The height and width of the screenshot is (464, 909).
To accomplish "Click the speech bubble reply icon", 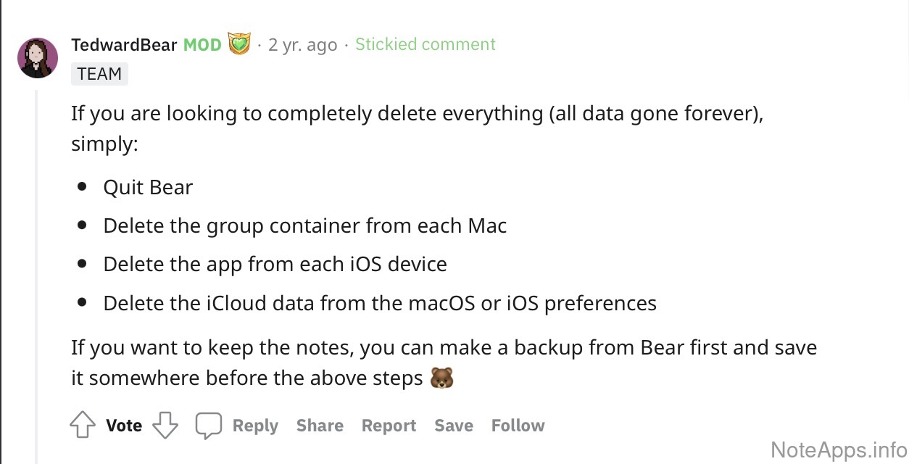I will [208, 426].
